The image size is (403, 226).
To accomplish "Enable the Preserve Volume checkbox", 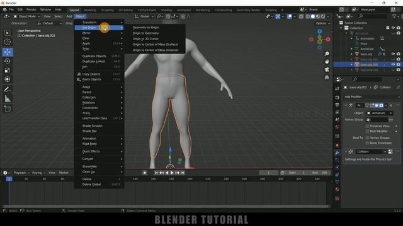I will tap(367, 126).
